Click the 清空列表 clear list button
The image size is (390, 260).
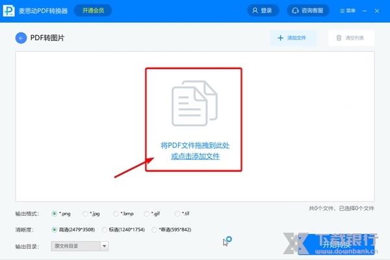(351, 38)
